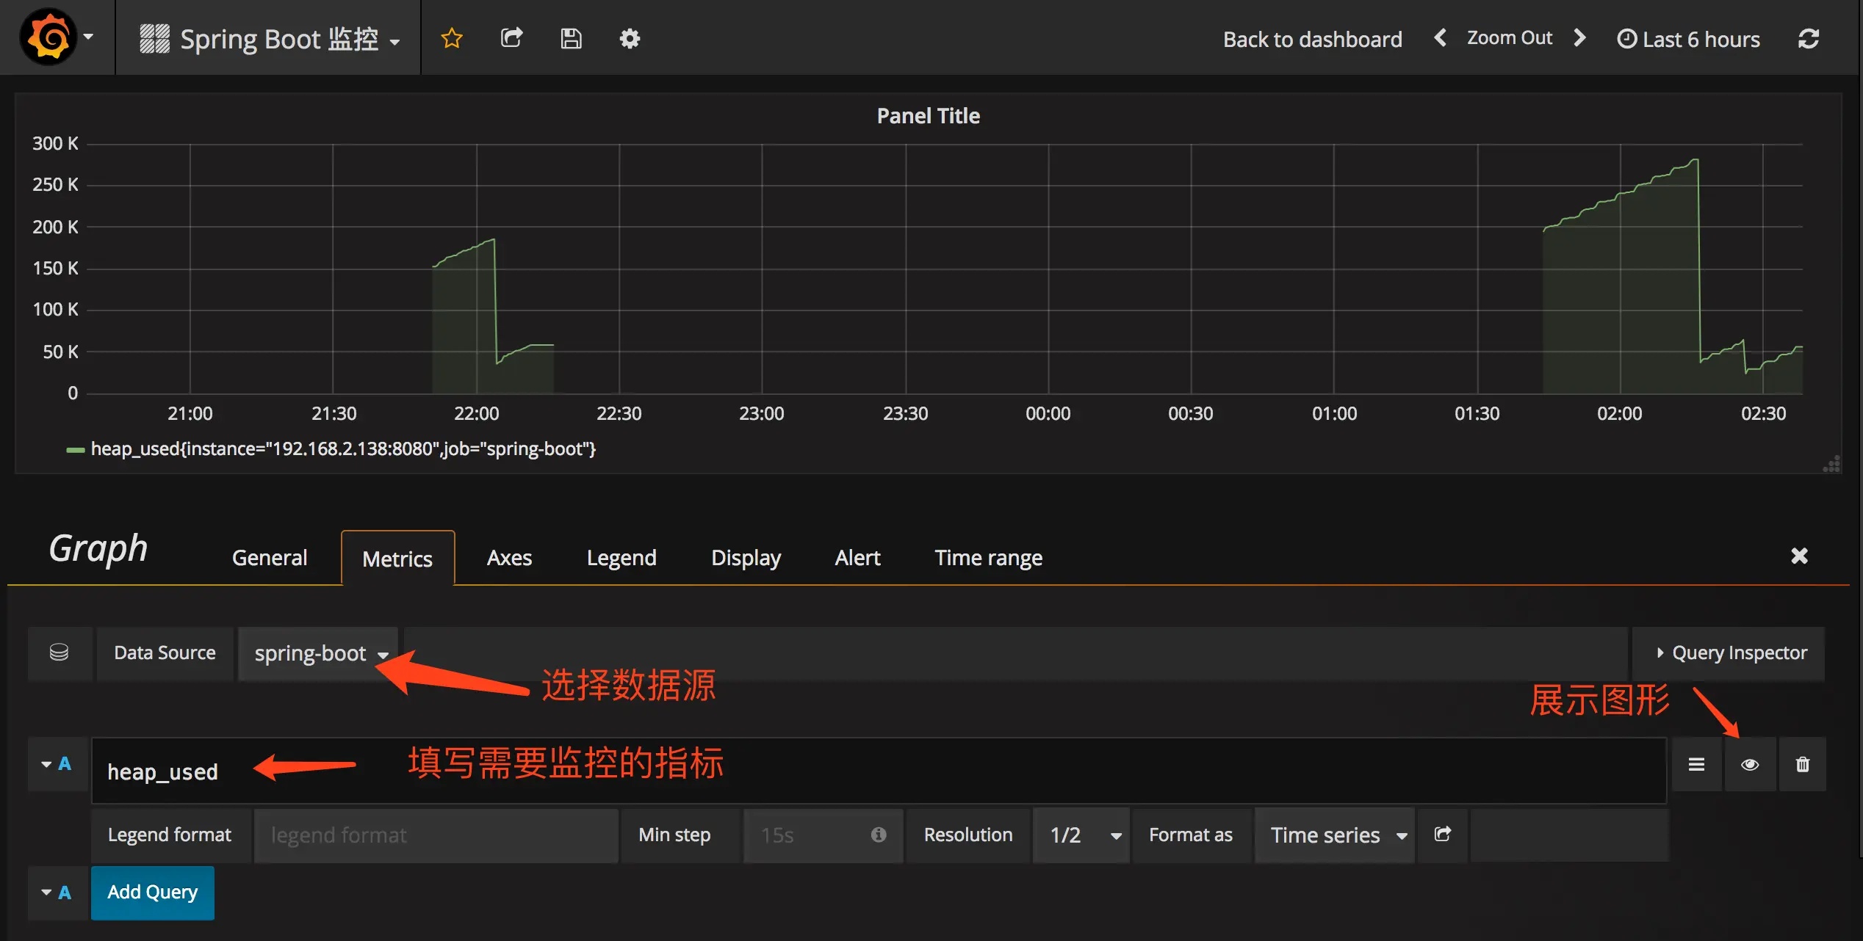Star this dashboard as favorite
Viewport: 1863px width, 941px height.
click(451, 38)
